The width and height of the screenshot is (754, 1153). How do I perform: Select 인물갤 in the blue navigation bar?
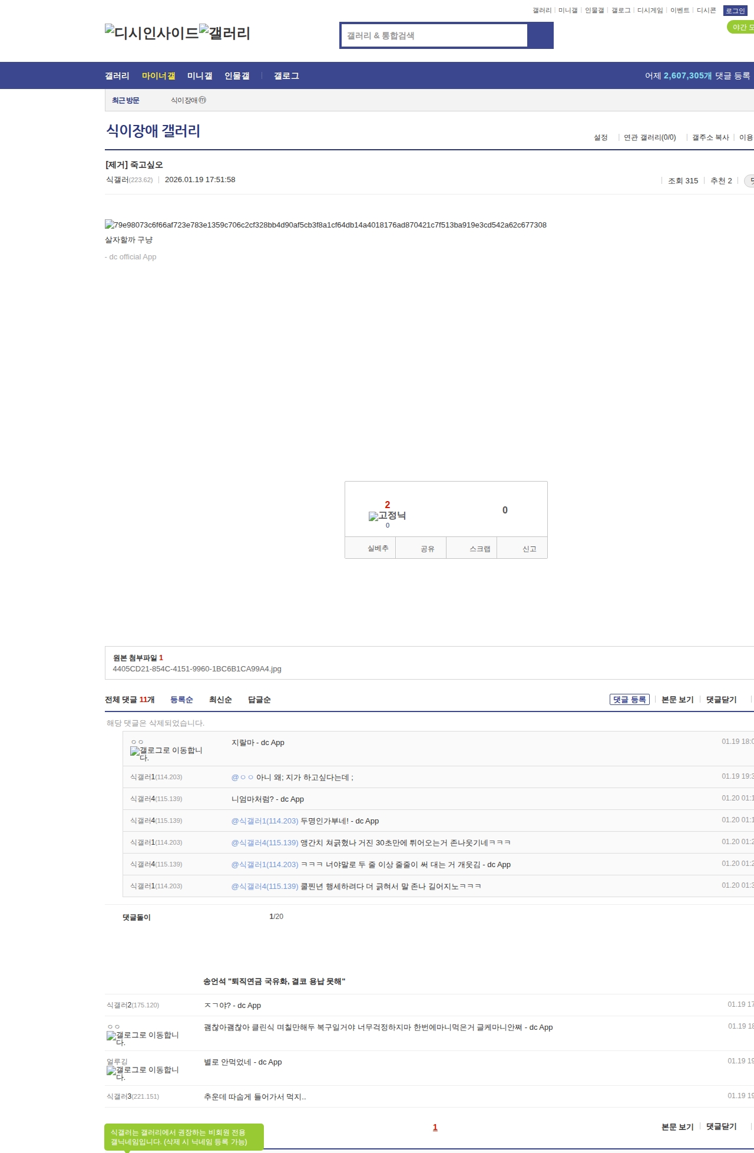pyautogui.click(x=237, y=75)
